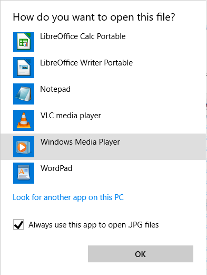The height and width of the screenshot is (275, 207).
Task: Click the LibreOffice Writer Portable document icon
Action: [x=24, y=68]
